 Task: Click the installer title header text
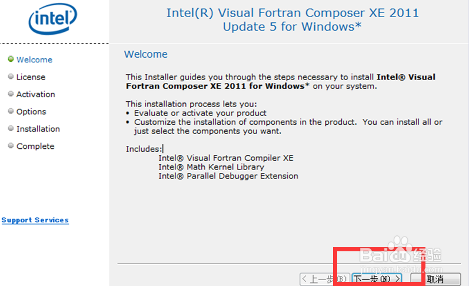pyautogui.click(x=292, y=20)
